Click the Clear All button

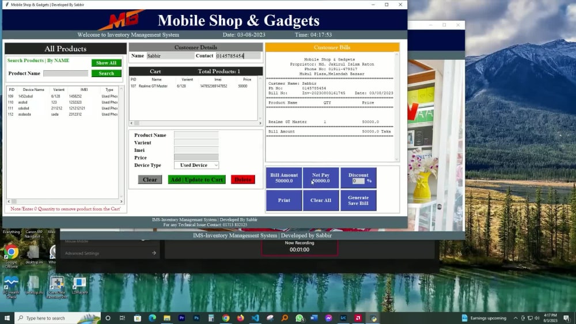pos(321,200)
